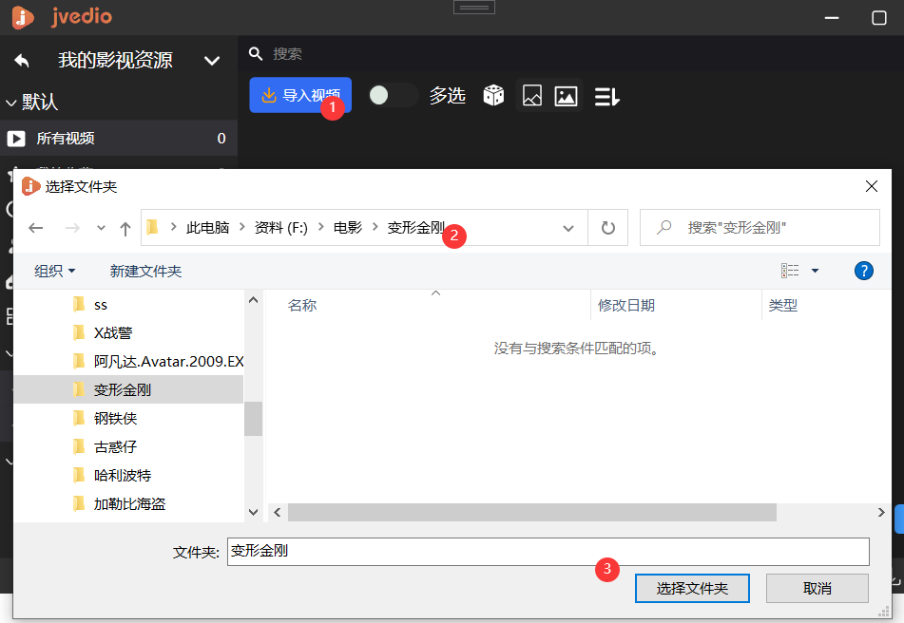The height and width of the screenshot is (623, 904).
Task: Click 电影 in the address breadcrumb
Action: pyautogui.click(x=348, y=227)
